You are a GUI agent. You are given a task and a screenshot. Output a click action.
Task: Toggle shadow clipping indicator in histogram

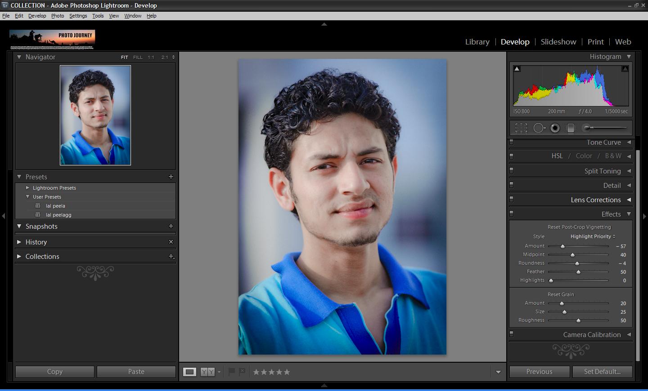click(517, 69)
